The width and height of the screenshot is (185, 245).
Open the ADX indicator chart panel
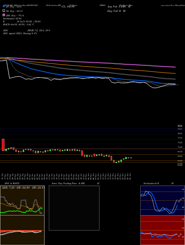point(22,200)
